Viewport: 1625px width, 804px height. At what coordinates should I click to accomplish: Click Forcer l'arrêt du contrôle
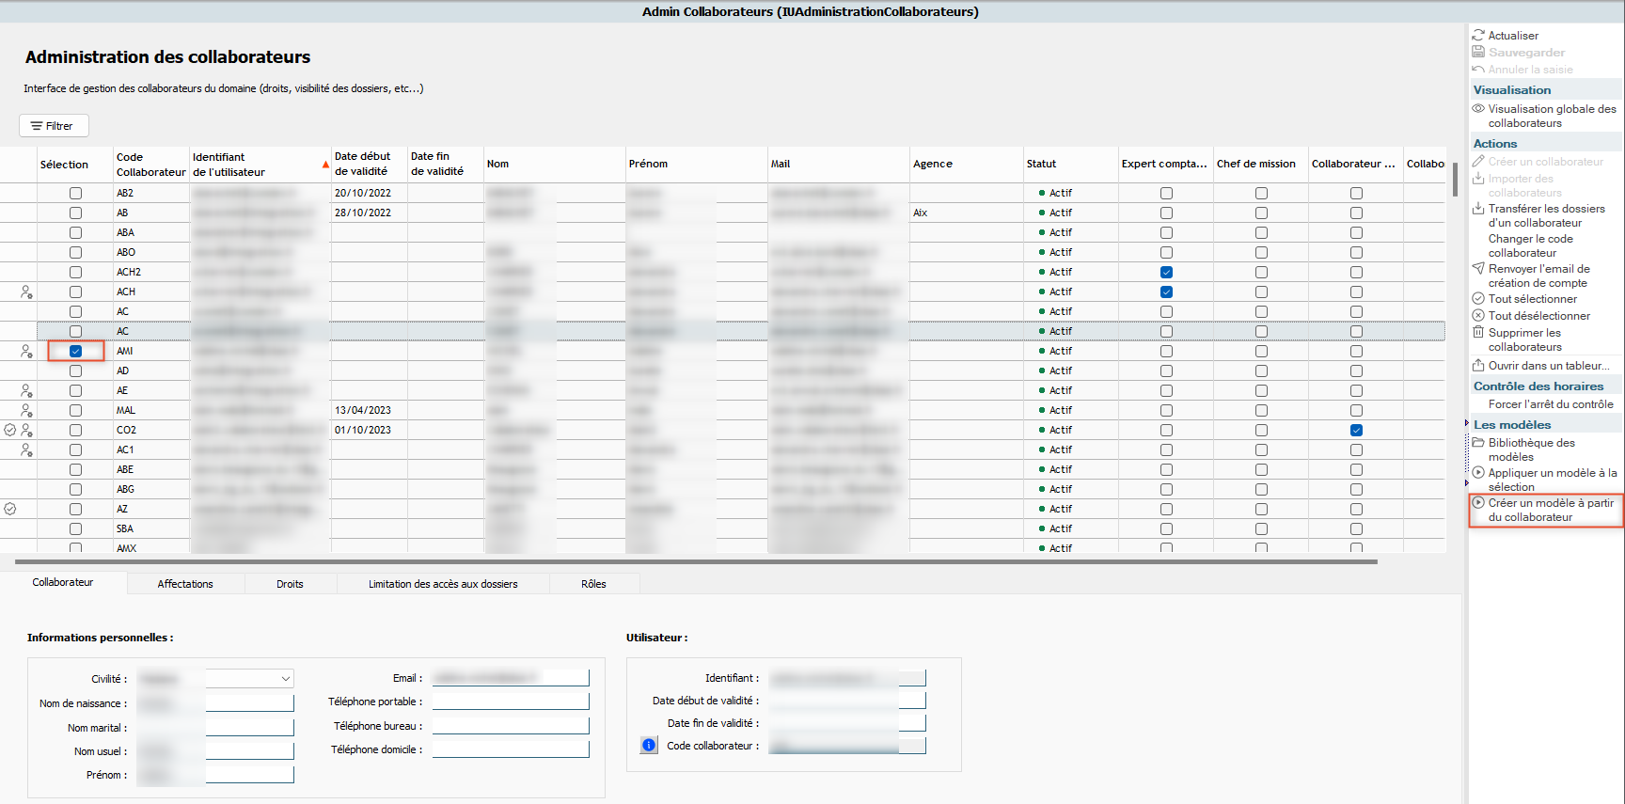coord(1551,404)
